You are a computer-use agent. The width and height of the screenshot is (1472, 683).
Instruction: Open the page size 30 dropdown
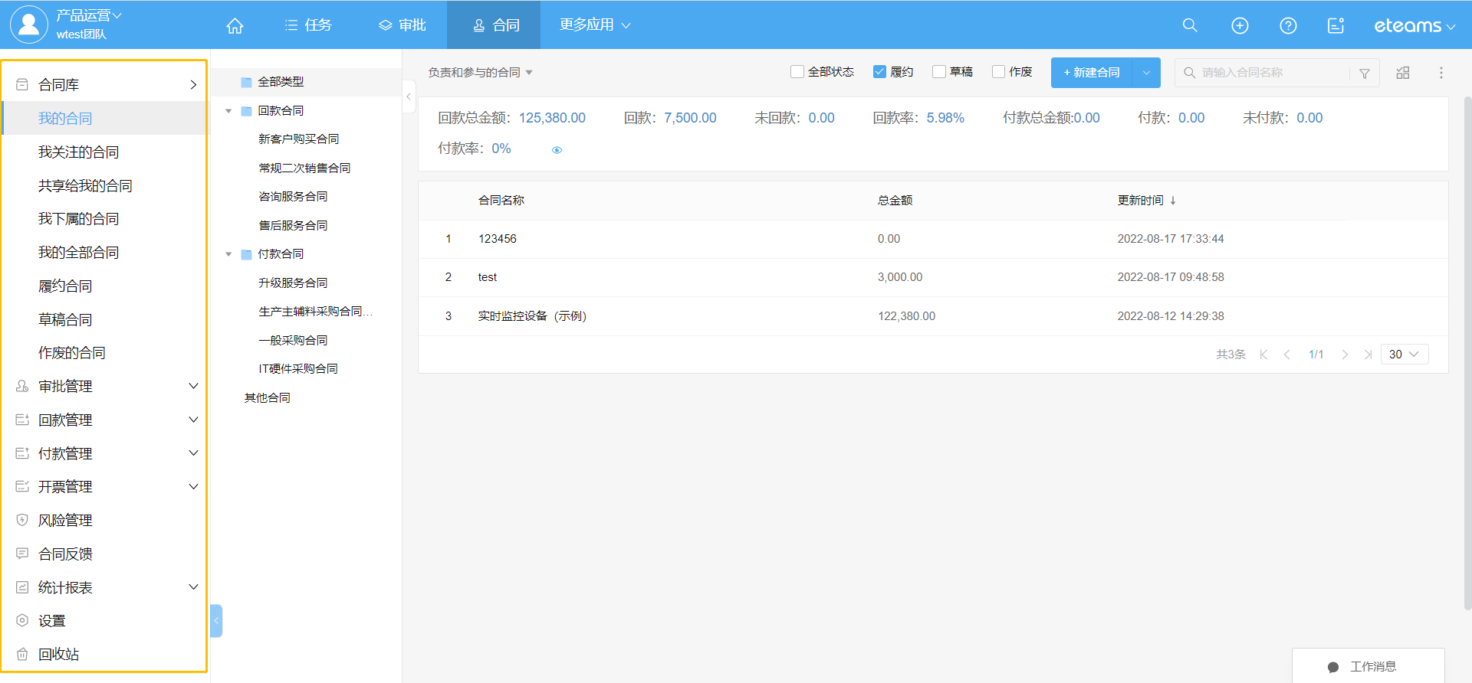point(1404,355)
